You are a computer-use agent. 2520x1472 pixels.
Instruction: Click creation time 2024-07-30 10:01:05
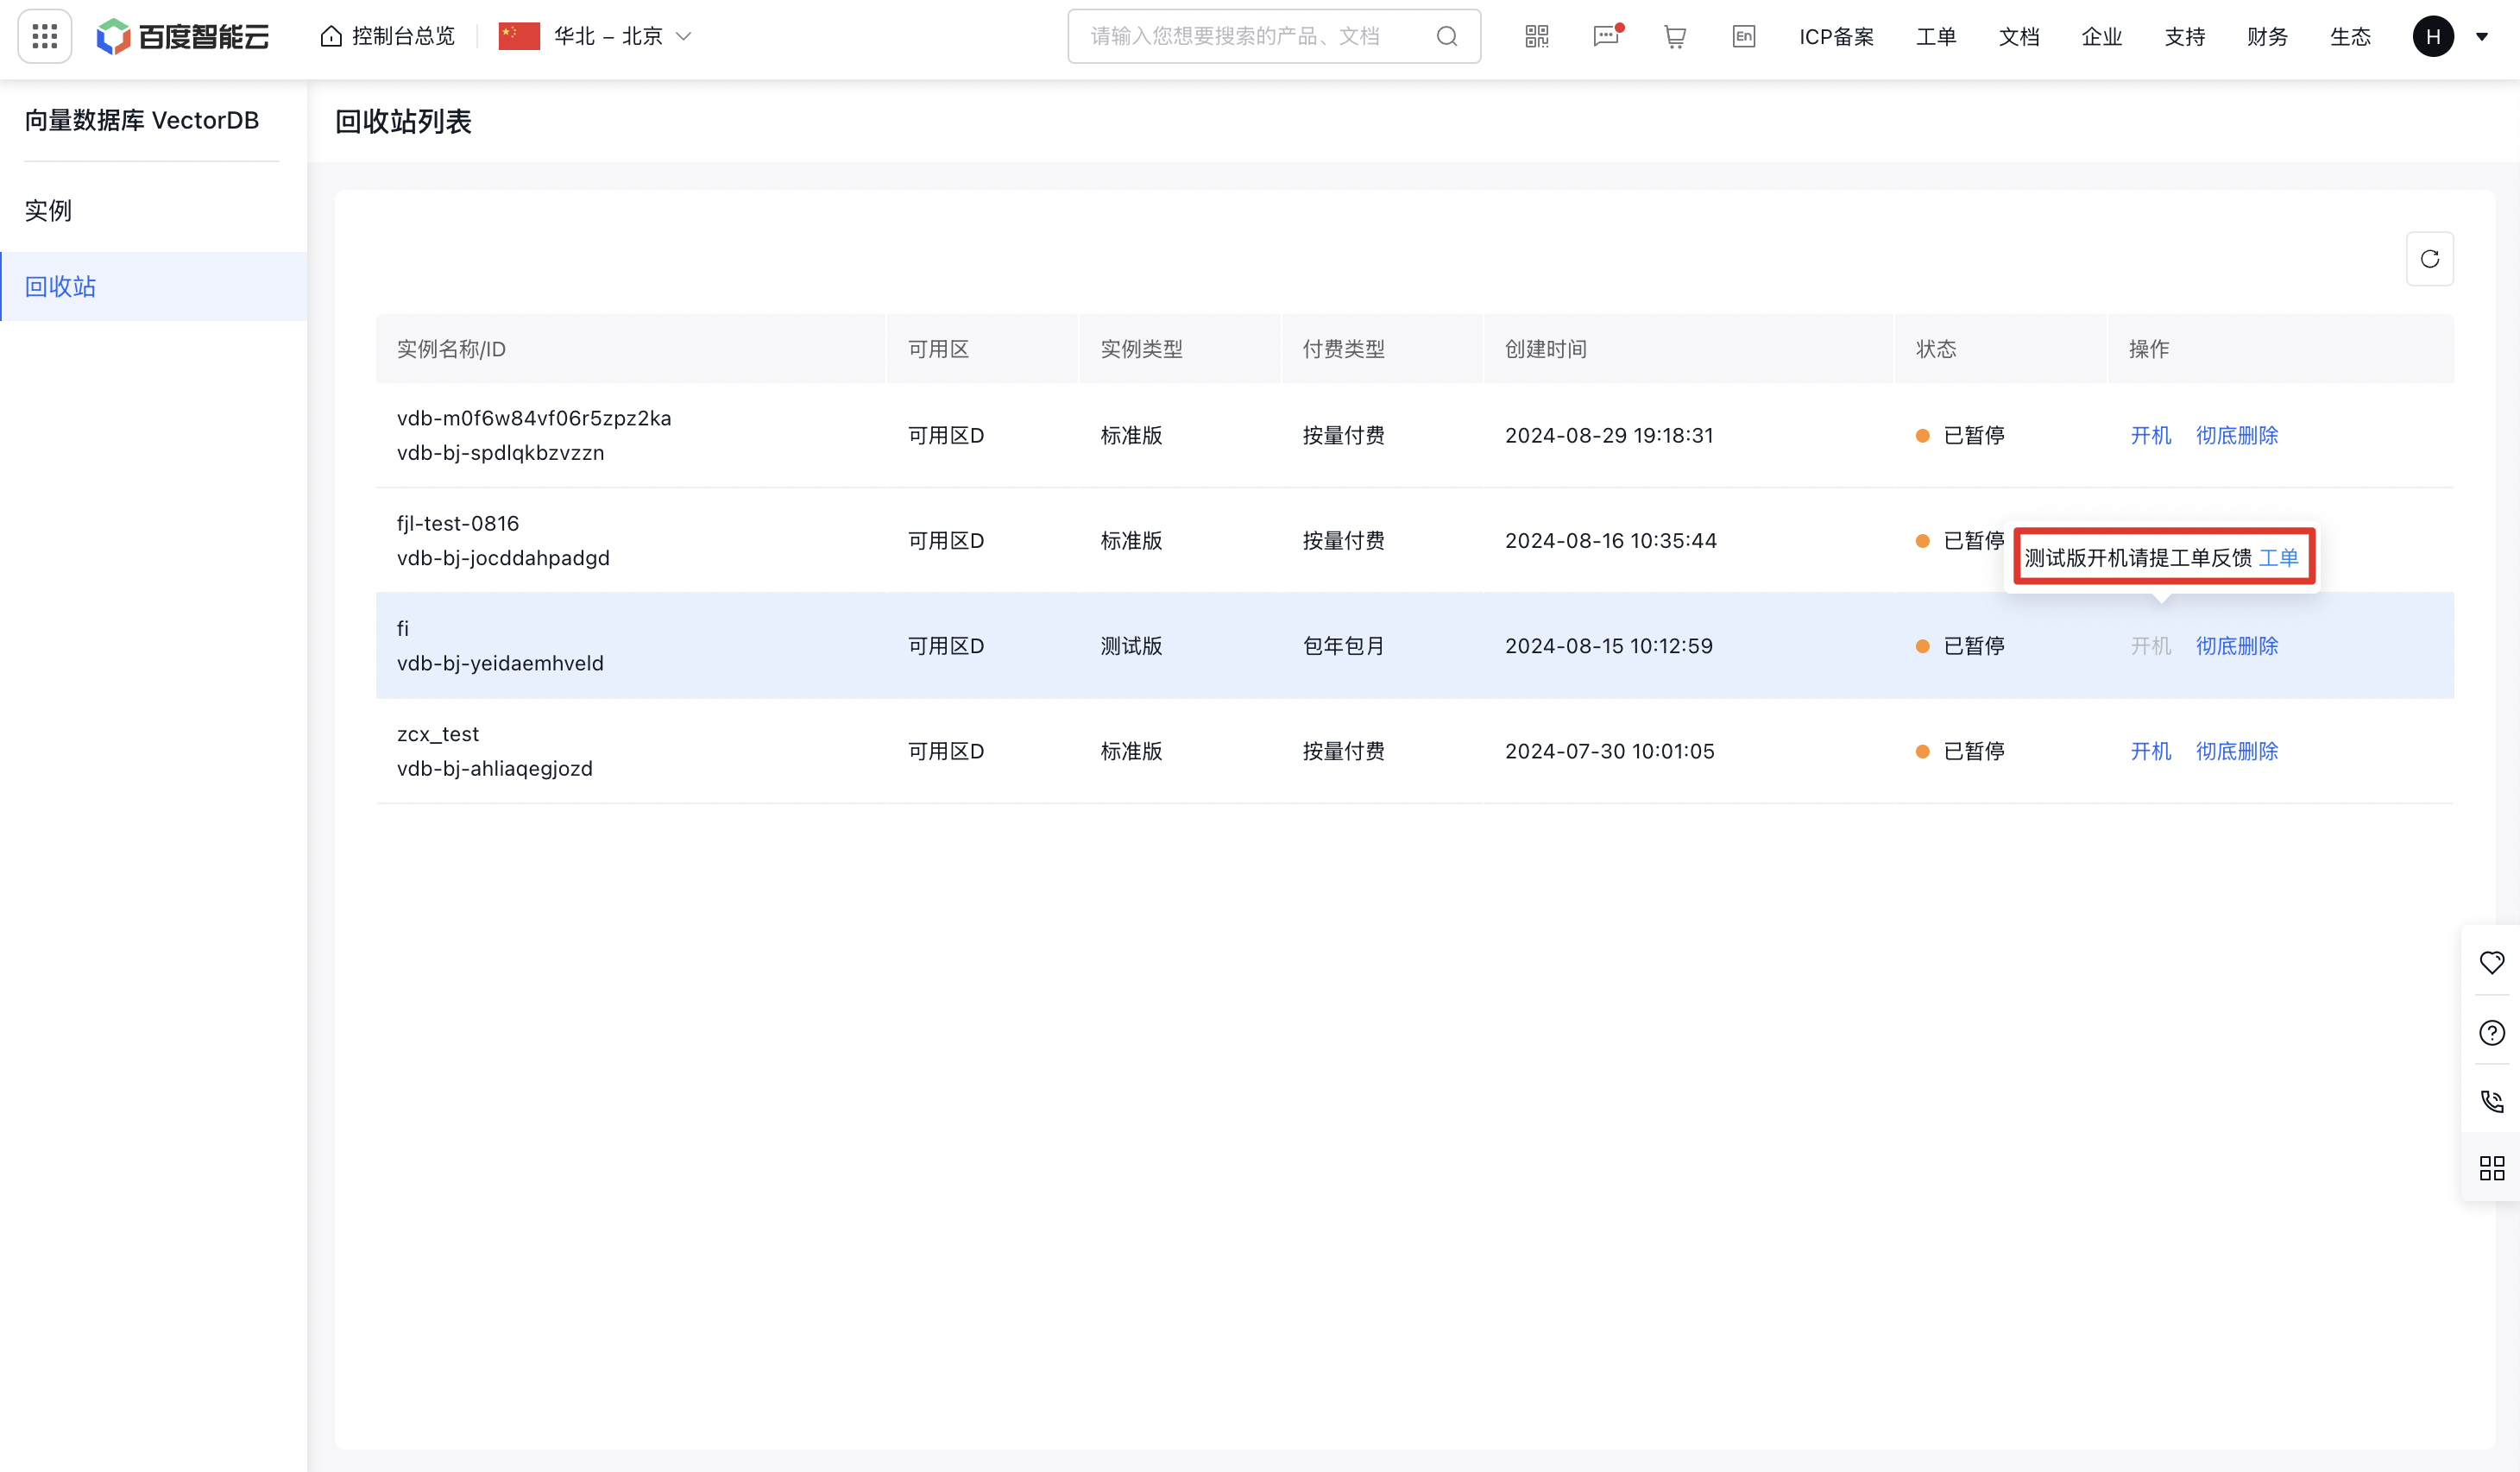point(1609,751)
